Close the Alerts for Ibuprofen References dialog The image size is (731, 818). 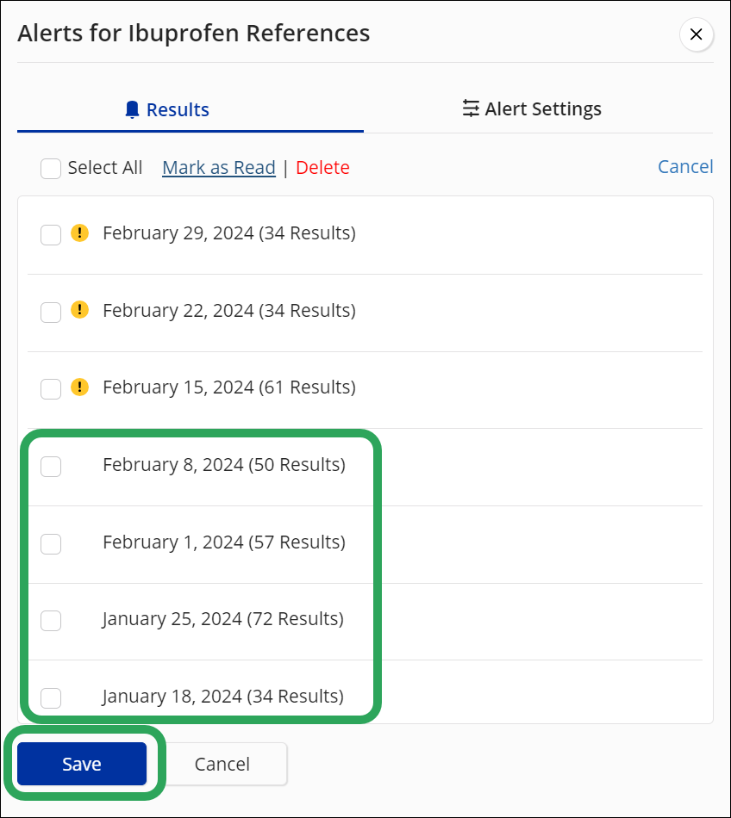click(x=696, y=34)
